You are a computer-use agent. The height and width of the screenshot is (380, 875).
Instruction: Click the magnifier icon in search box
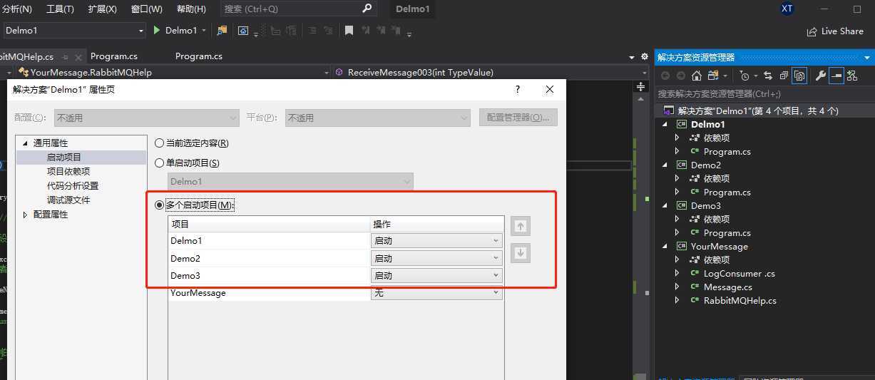tap(367, 9)
